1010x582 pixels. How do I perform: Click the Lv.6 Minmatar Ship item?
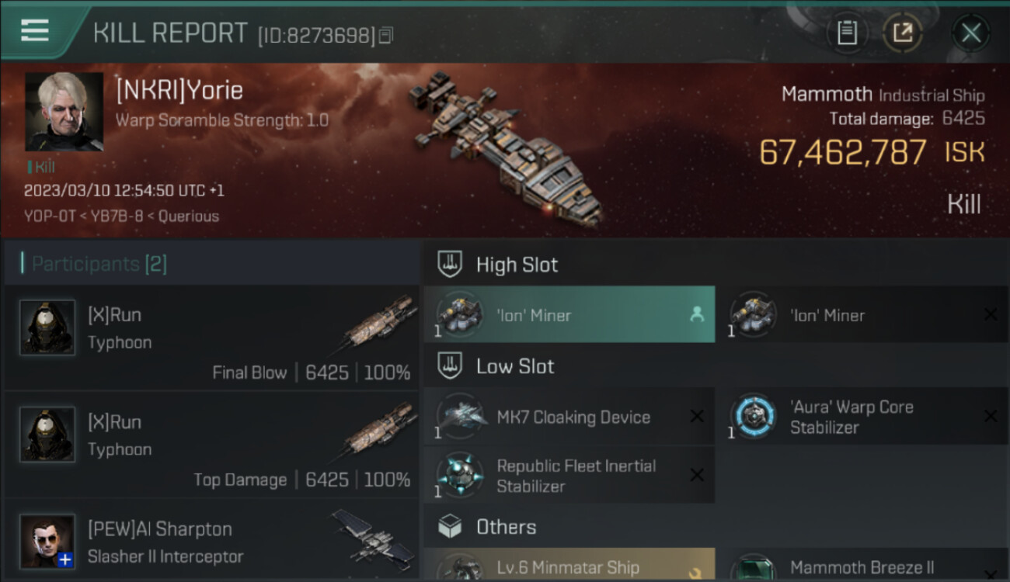pos(569,566)
